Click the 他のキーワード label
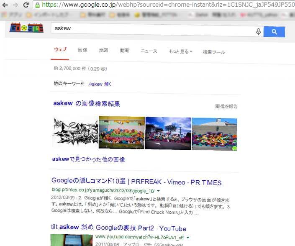Image resolution: width=295 pixels, height=246 pixels. coord(69,83)
